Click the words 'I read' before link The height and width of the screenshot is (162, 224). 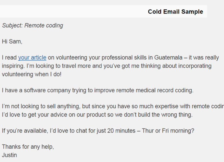click(10, 58)
